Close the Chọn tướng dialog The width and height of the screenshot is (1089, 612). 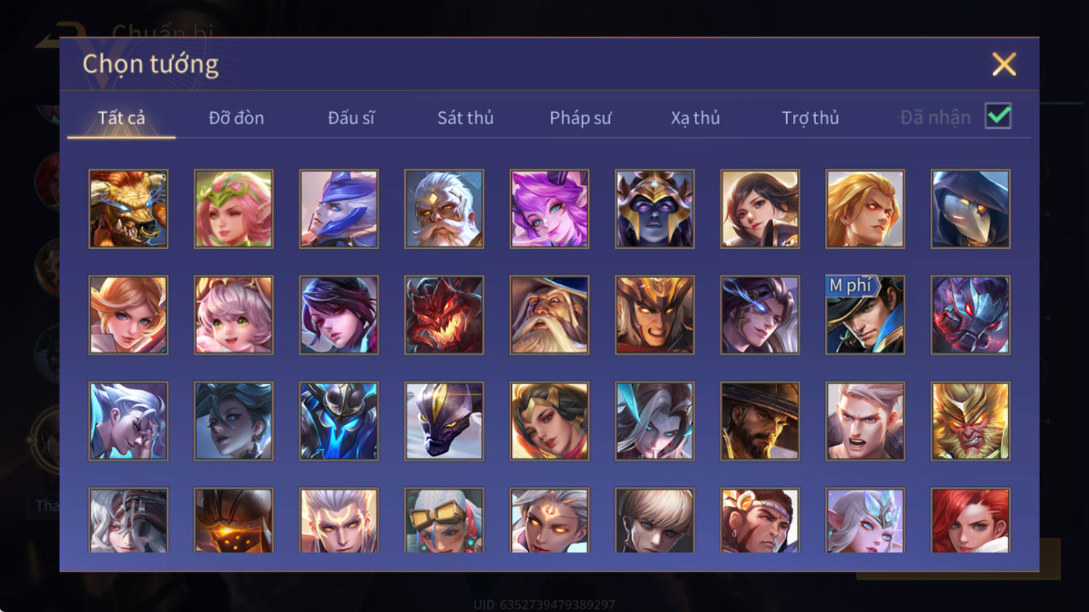(1004, 65)
